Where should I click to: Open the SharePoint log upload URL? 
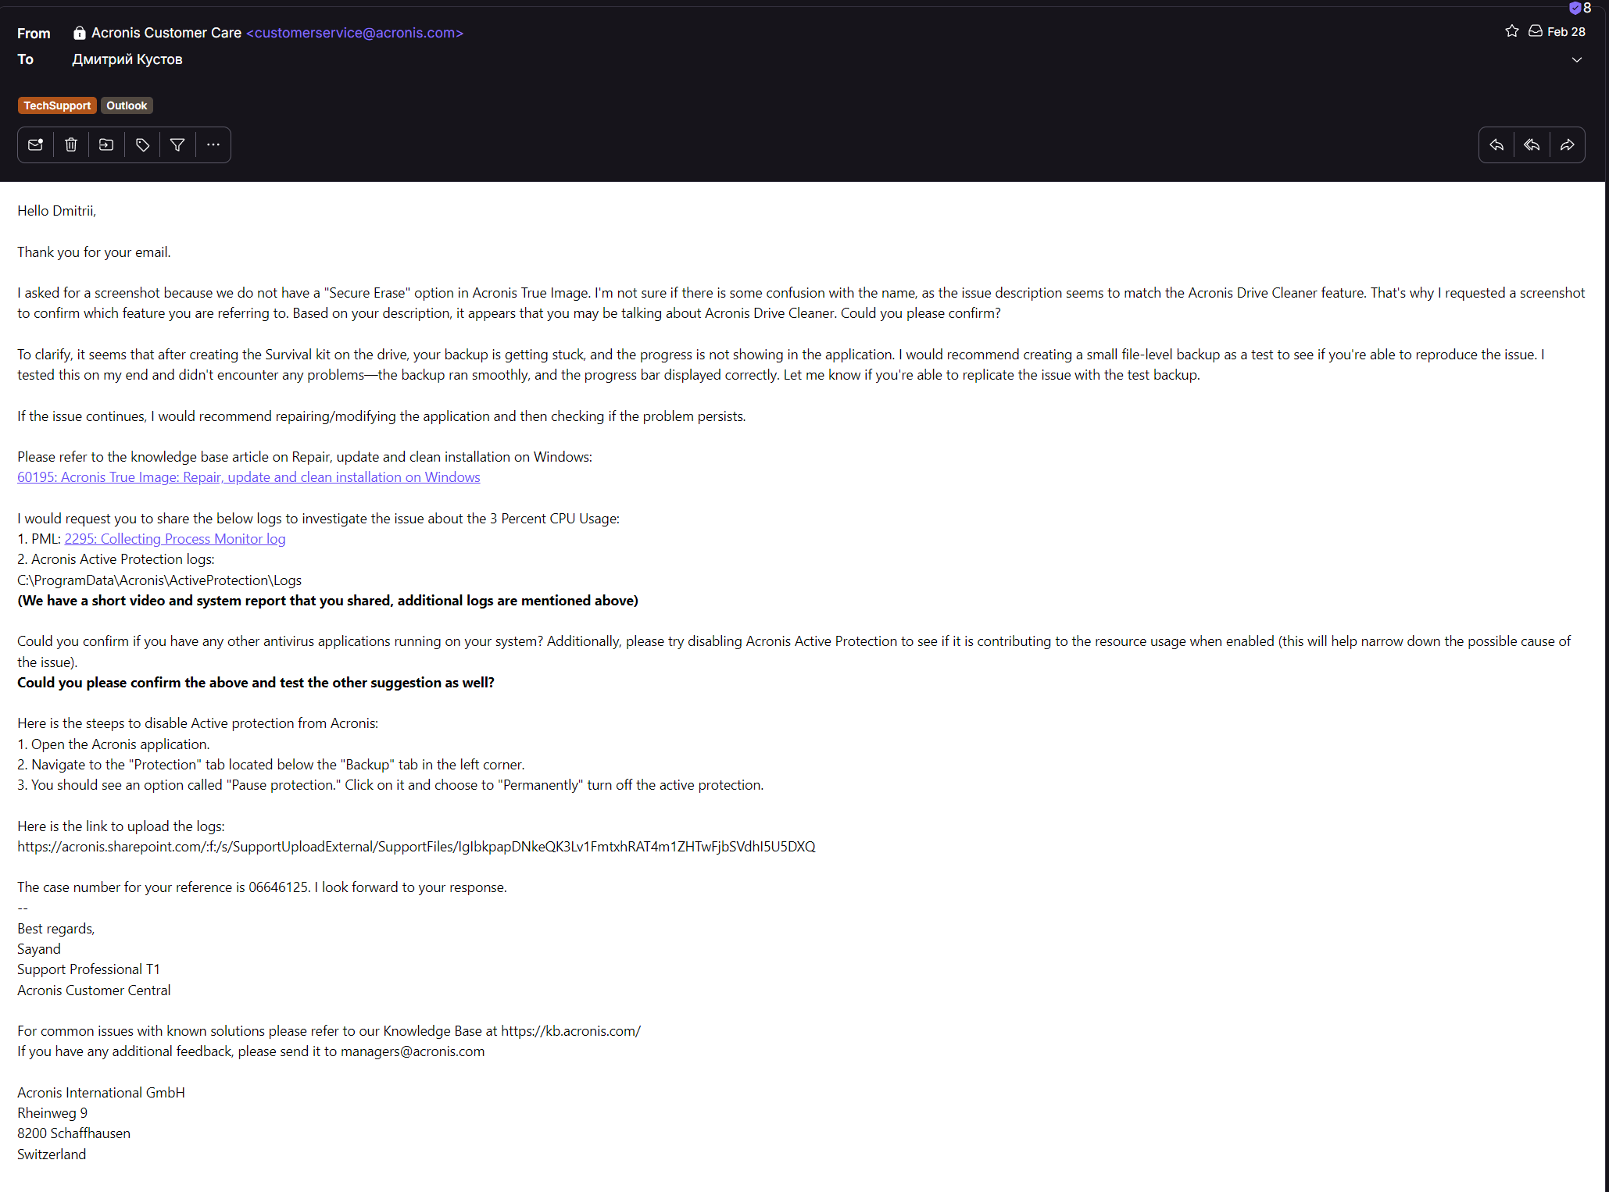click(x=417, y=847)
